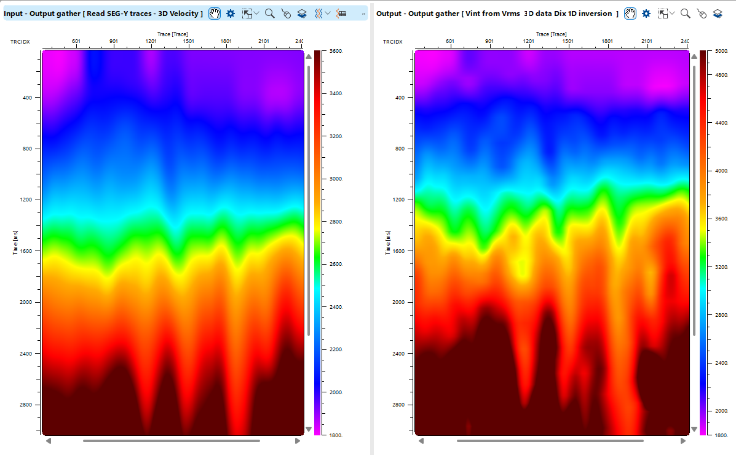Open settings gear in Output panel
Image resolution: width=736 pixels, height=455 pixels.
coord(646,14)
